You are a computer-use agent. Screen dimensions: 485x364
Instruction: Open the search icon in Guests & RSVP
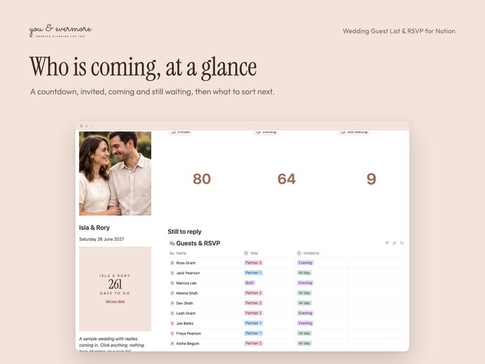tap(402, 243)
